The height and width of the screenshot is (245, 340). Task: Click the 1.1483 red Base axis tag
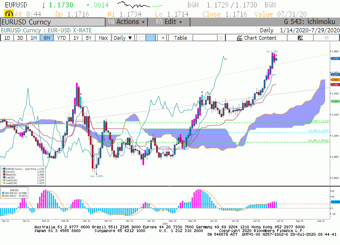(x=335, y=85)
